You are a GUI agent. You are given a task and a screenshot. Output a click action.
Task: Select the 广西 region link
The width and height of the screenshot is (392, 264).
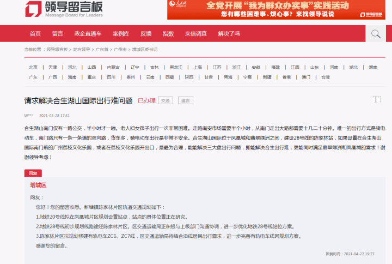tap(52, 77)
